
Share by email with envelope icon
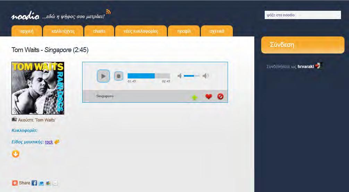[x=55, y=183]
